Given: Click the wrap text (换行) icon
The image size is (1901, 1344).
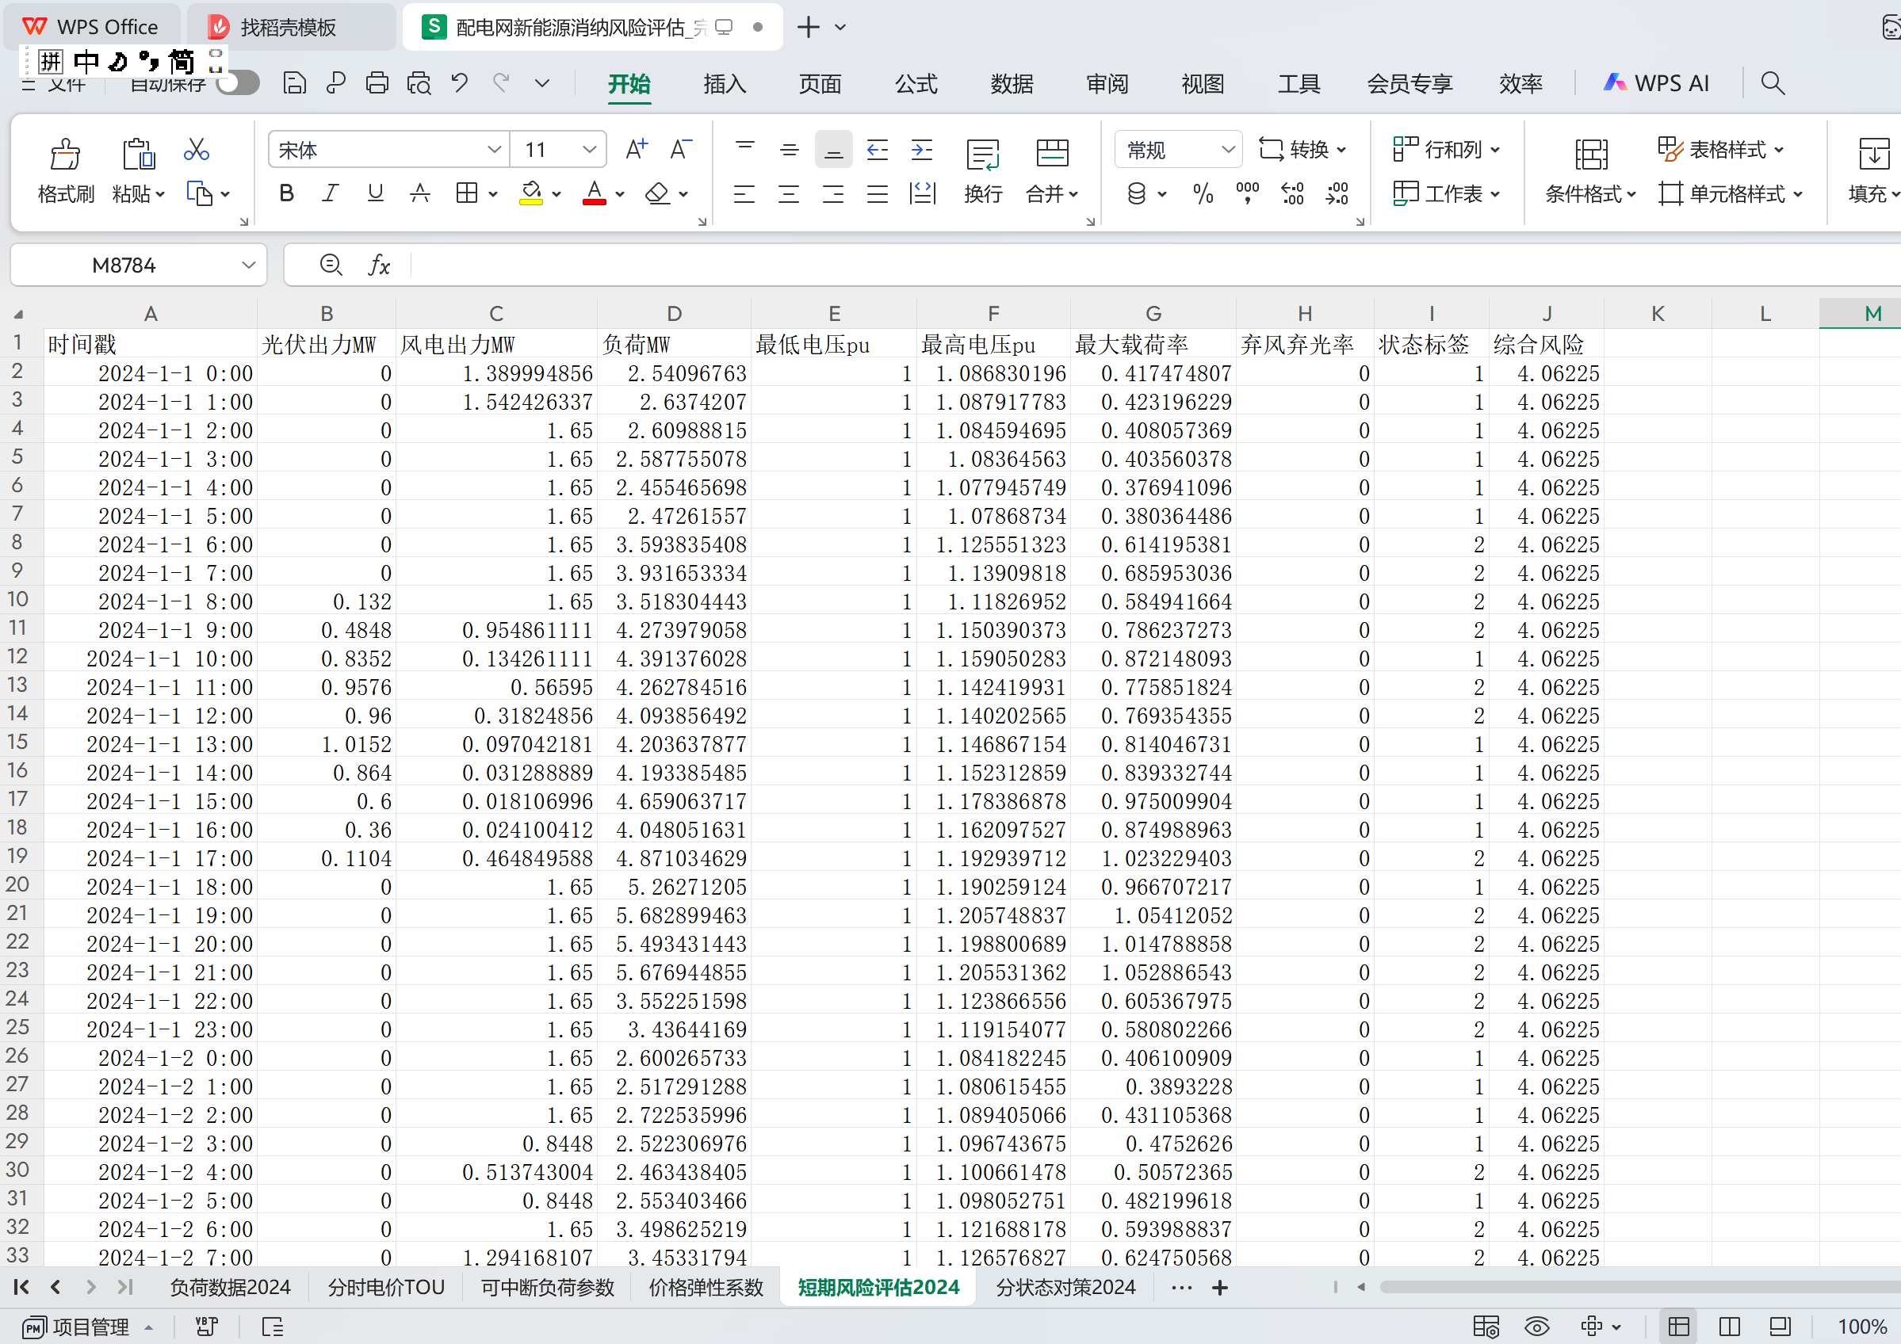Looking at the screenshot, I should pos(983,155).
